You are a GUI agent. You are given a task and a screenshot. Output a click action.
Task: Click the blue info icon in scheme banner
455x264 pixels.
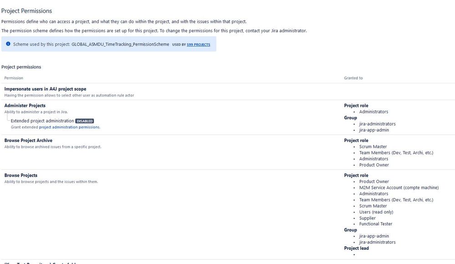coord(8,43)
